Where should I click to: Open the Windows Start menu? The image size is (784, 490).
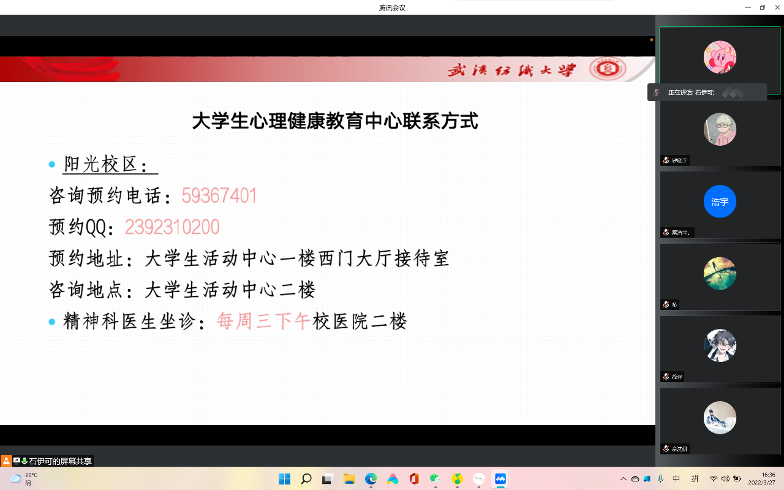click(285, 479)
